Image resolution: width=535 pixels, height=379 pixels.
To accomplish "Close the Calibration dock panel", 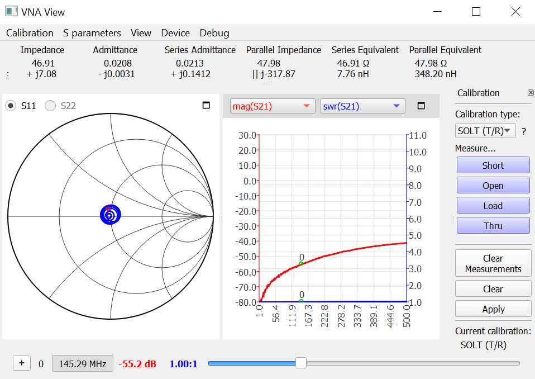I will (x=531, y=93).
